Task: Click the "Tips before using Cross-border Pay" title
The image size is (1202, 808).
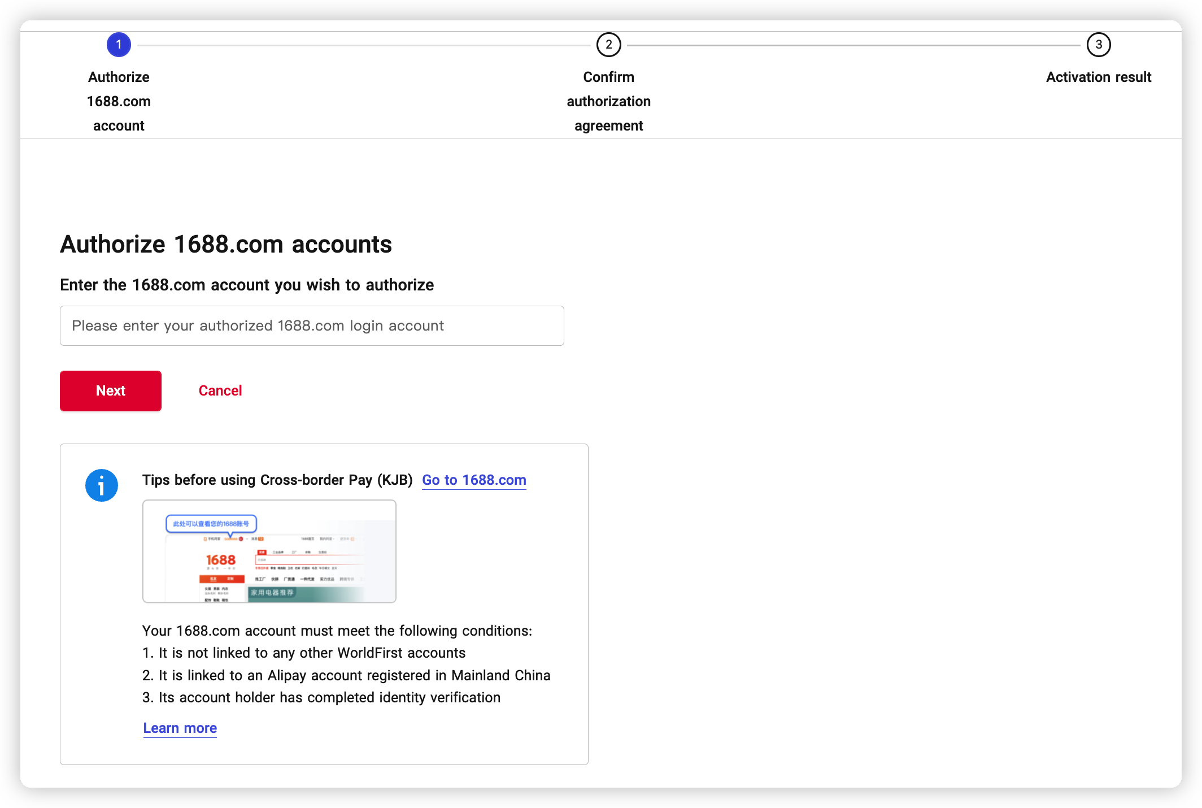Action: tap(277, 480)
